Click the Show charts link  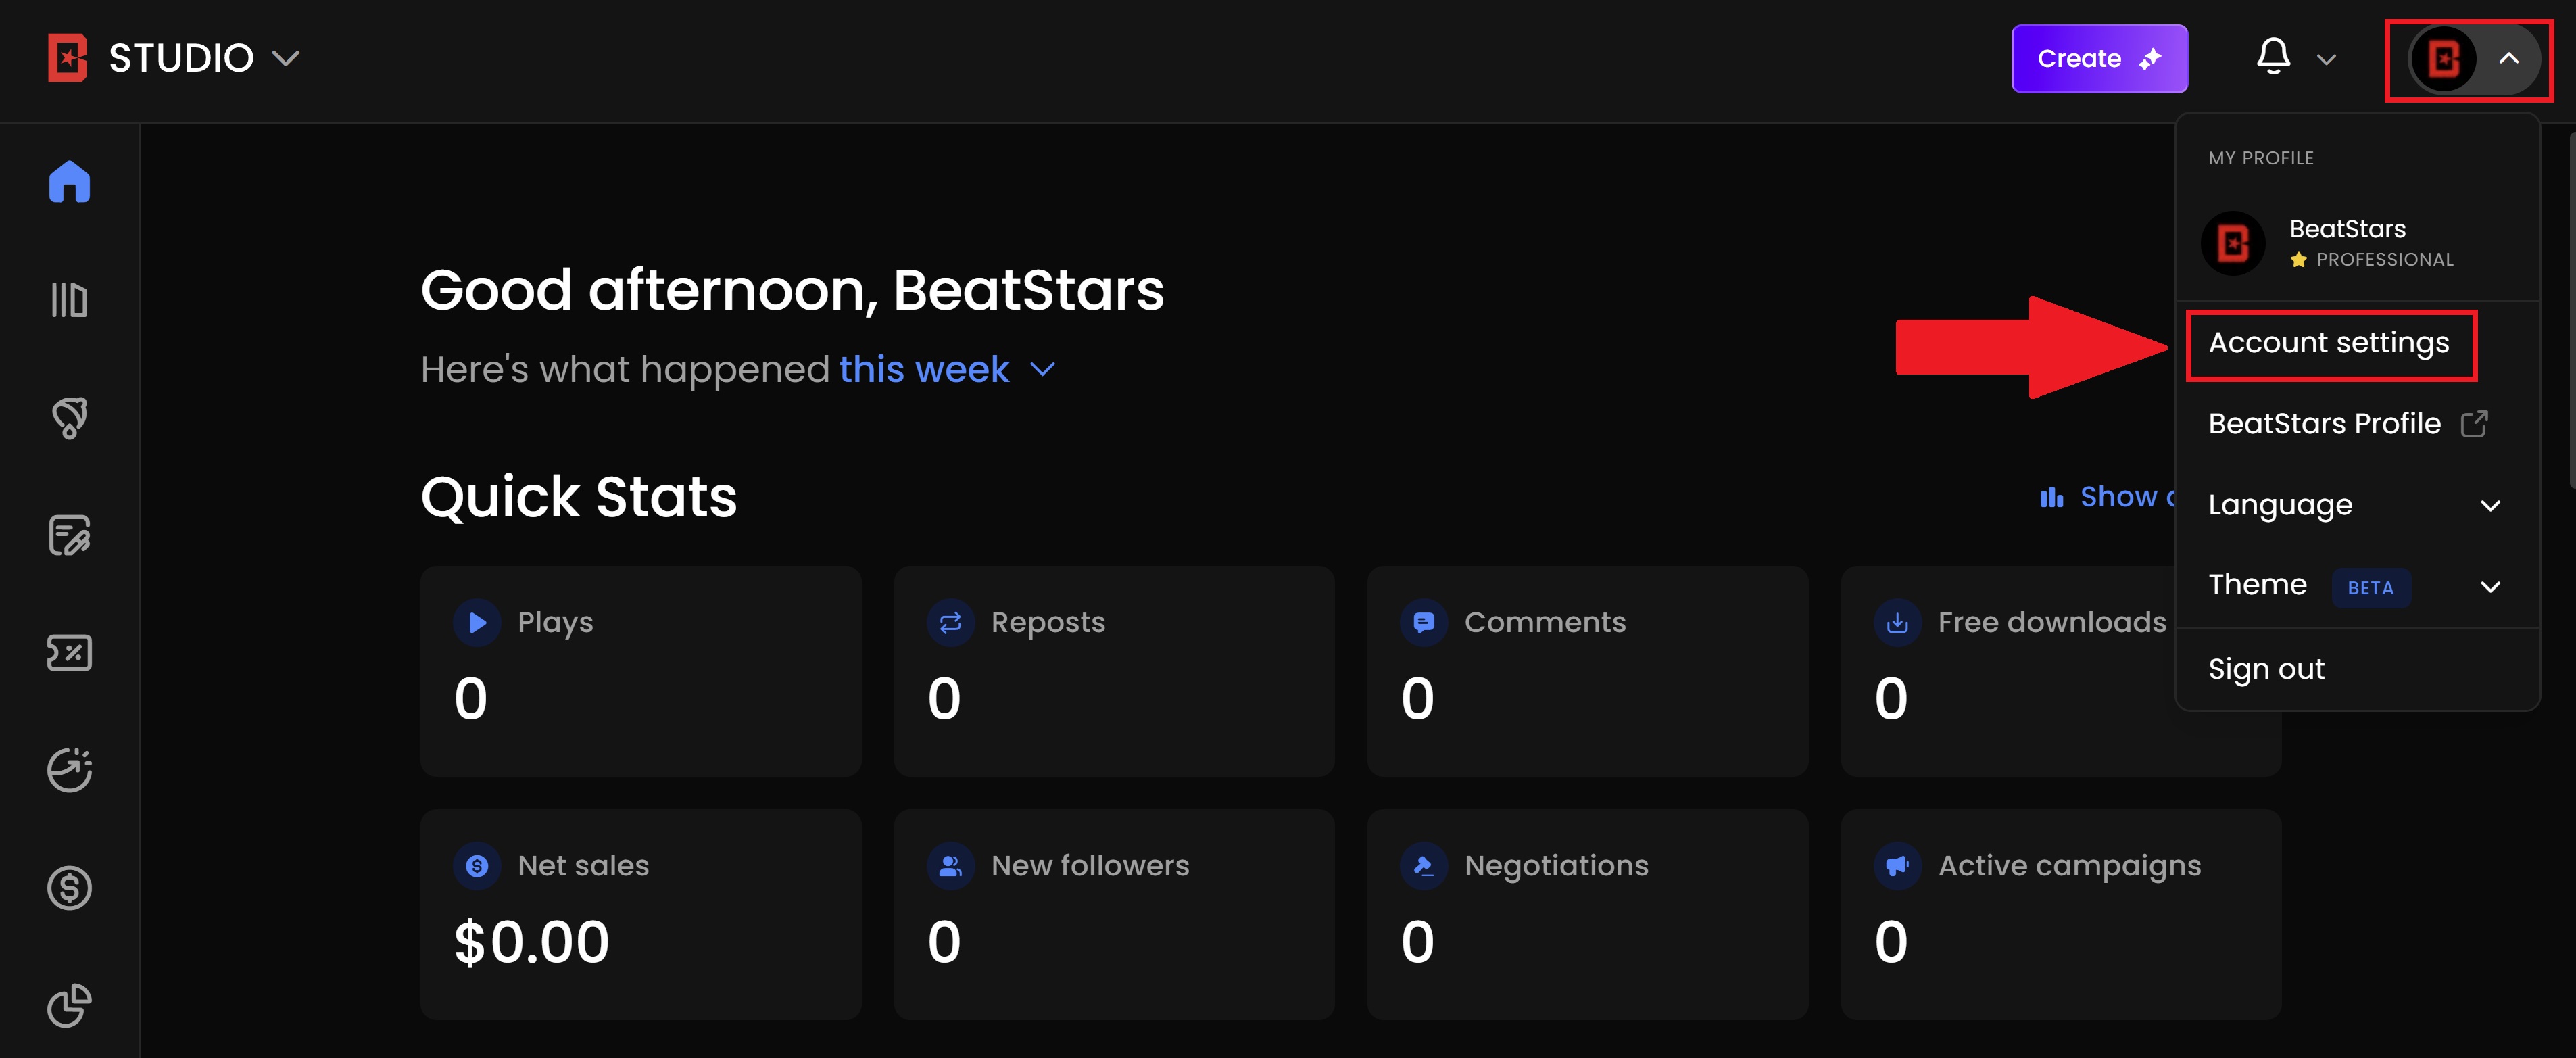[2106, 497]
